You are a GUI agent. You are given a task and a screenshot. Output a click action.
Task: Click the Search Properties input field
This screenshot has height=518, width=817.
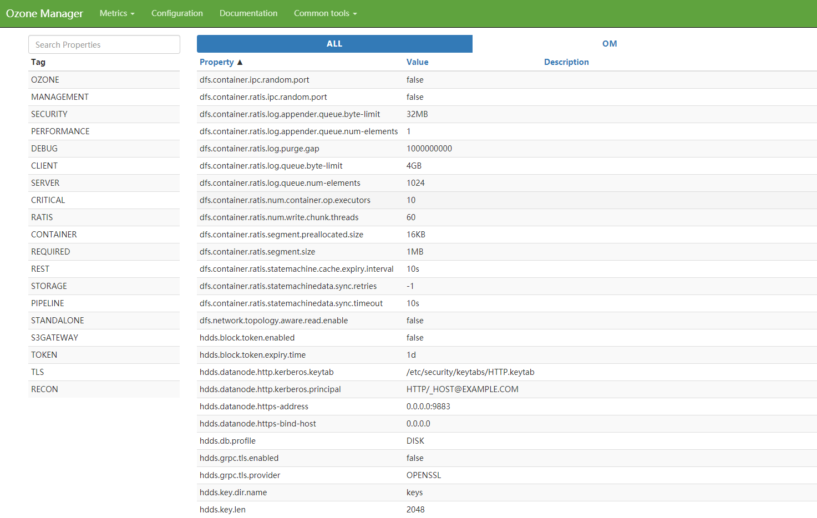coord(104,45)
